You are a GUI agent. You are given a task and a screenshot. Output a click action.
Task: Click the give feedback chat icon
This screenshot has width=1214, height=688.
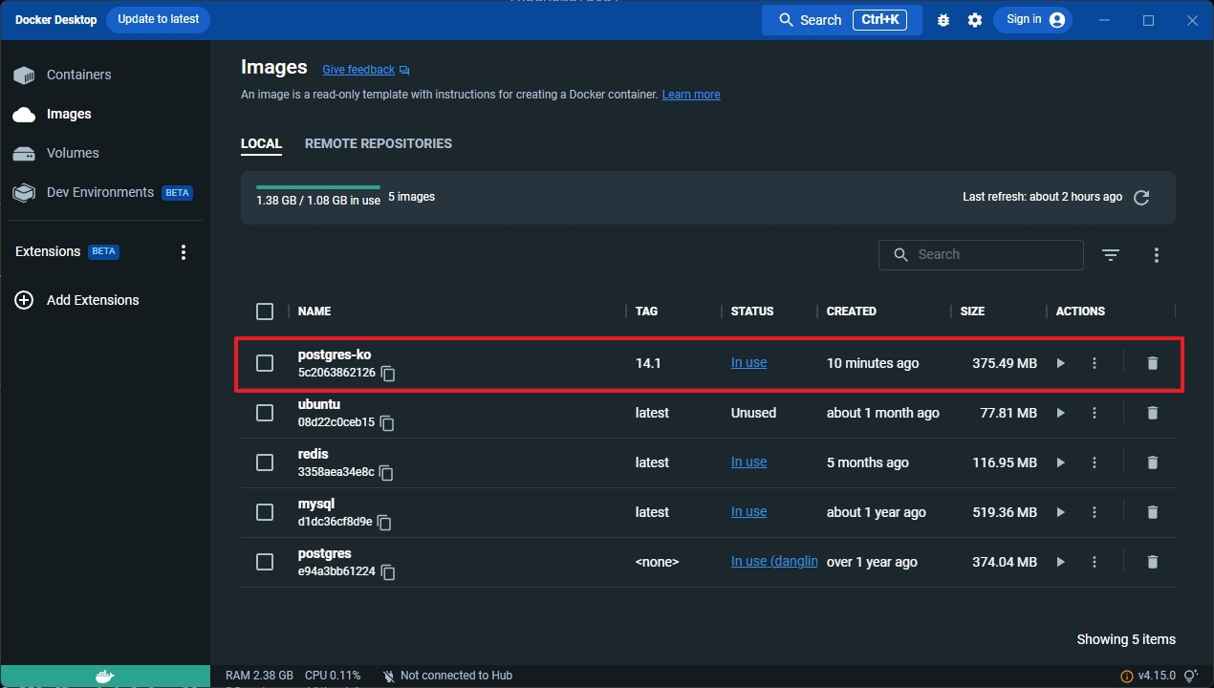pos(404,70)
